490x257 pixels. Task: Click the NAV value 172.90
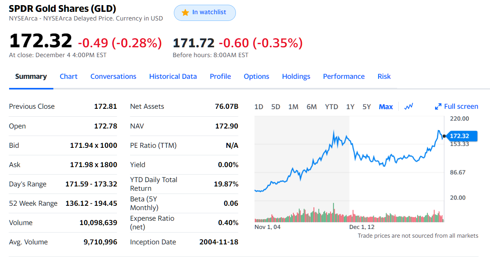click(x=227, y=126)
